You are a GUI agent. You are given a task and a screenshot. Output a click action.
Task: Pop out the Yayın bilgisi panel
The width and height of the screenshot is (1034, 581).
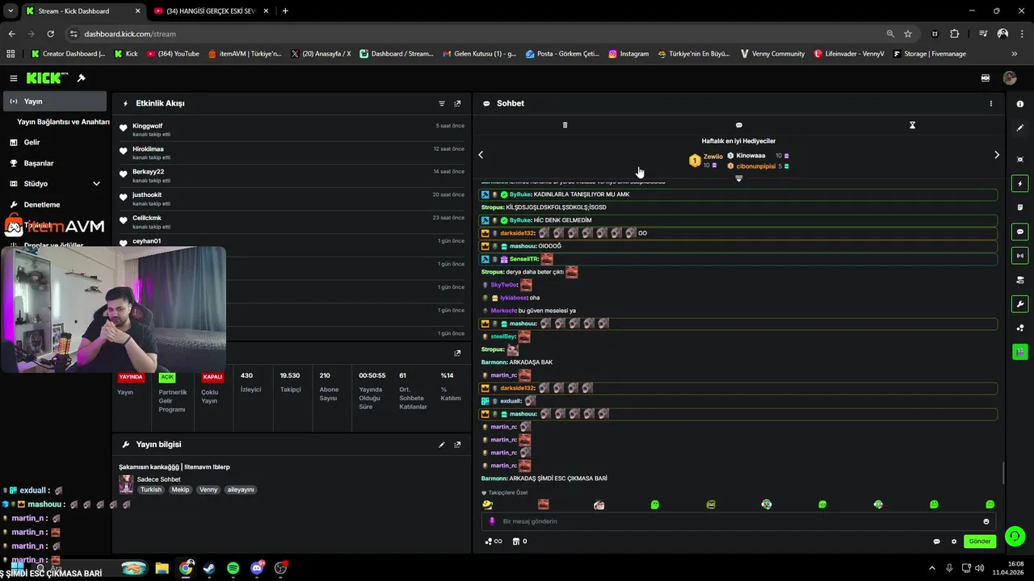[457, 445]
